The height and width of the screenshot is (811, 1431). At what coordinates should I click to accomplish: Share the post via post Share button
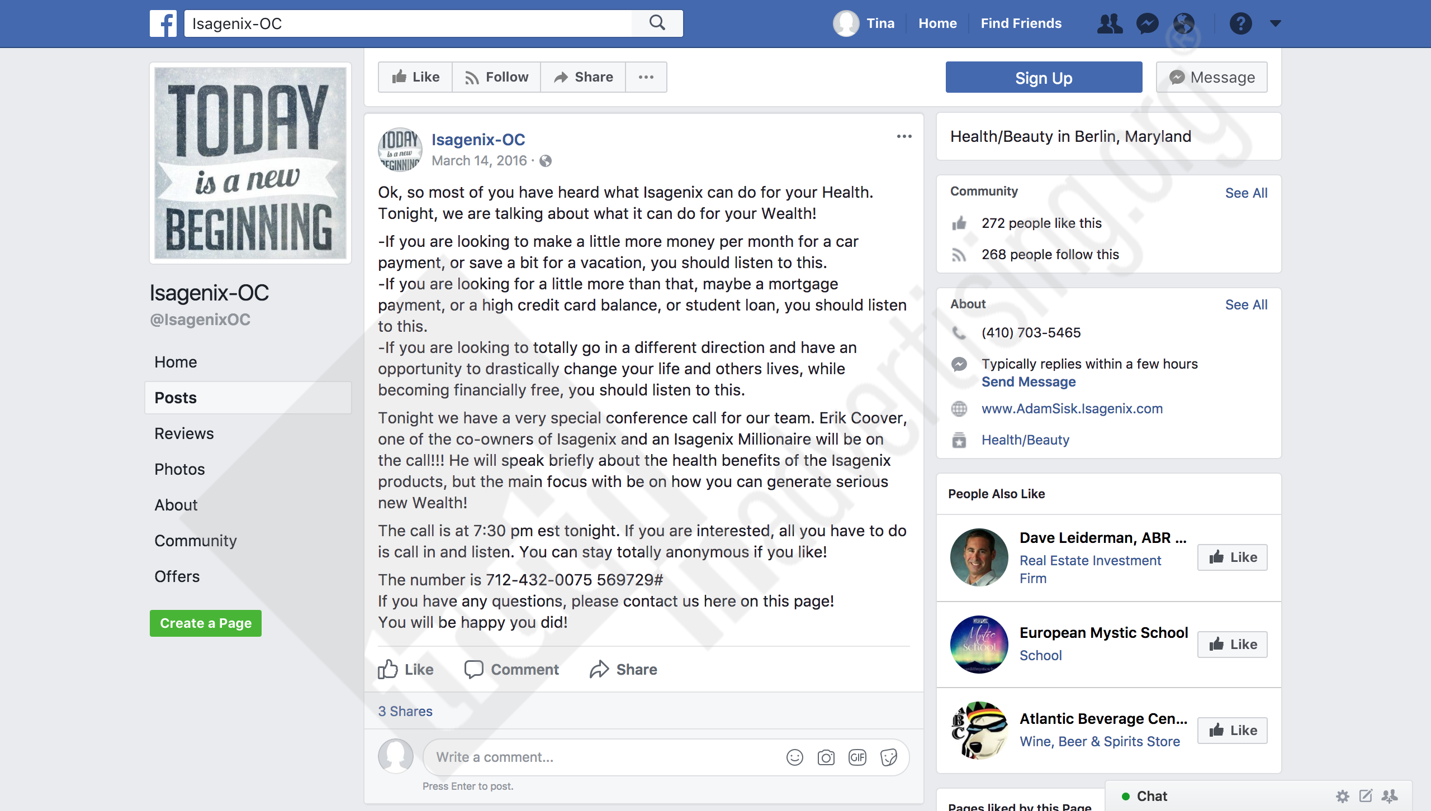(623, 669)
